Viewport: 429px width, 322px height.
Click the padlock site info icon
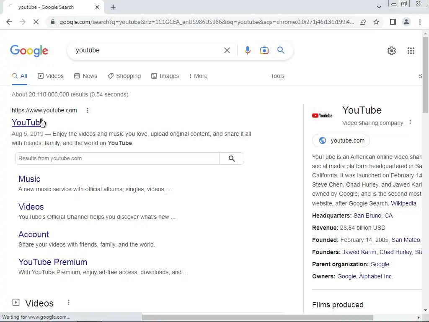pyautogui.click(x=53, y=22)
